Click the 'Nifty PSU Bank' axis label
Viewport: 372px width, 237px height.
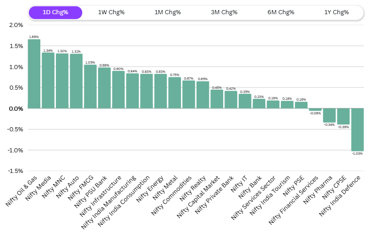point(91,192)
